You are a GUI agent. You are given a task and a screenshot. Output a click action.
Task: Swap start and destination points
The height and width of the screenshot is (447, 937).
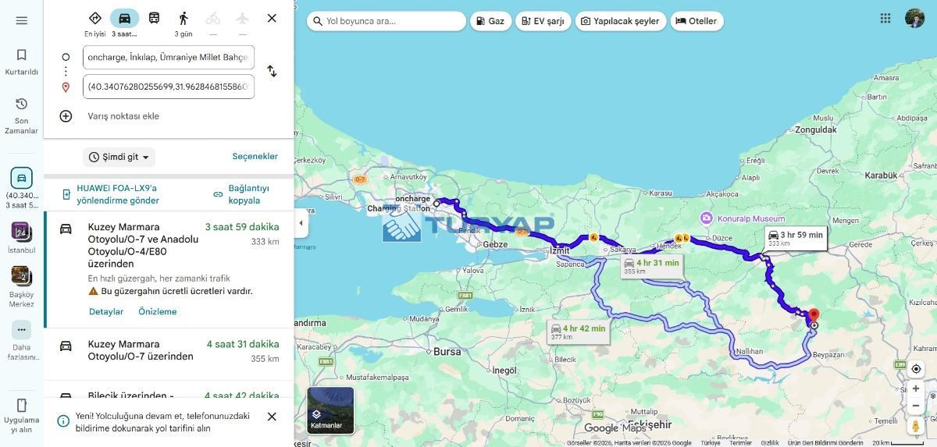coord(272,71)
